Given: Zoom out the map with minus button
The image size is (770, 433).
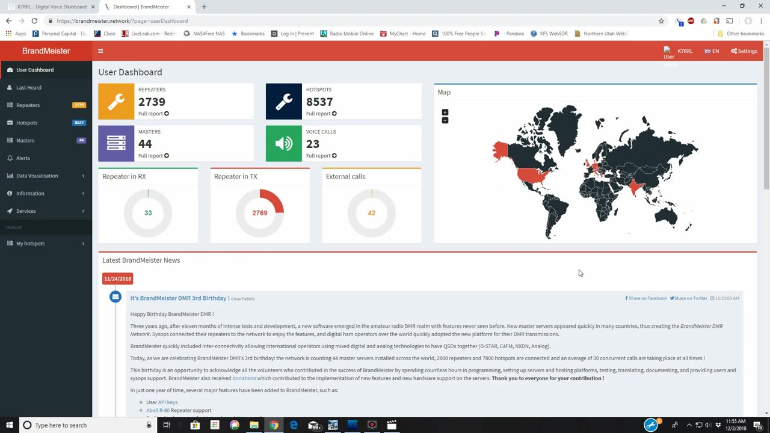Looking at the screenshot, I should (445, 120).
